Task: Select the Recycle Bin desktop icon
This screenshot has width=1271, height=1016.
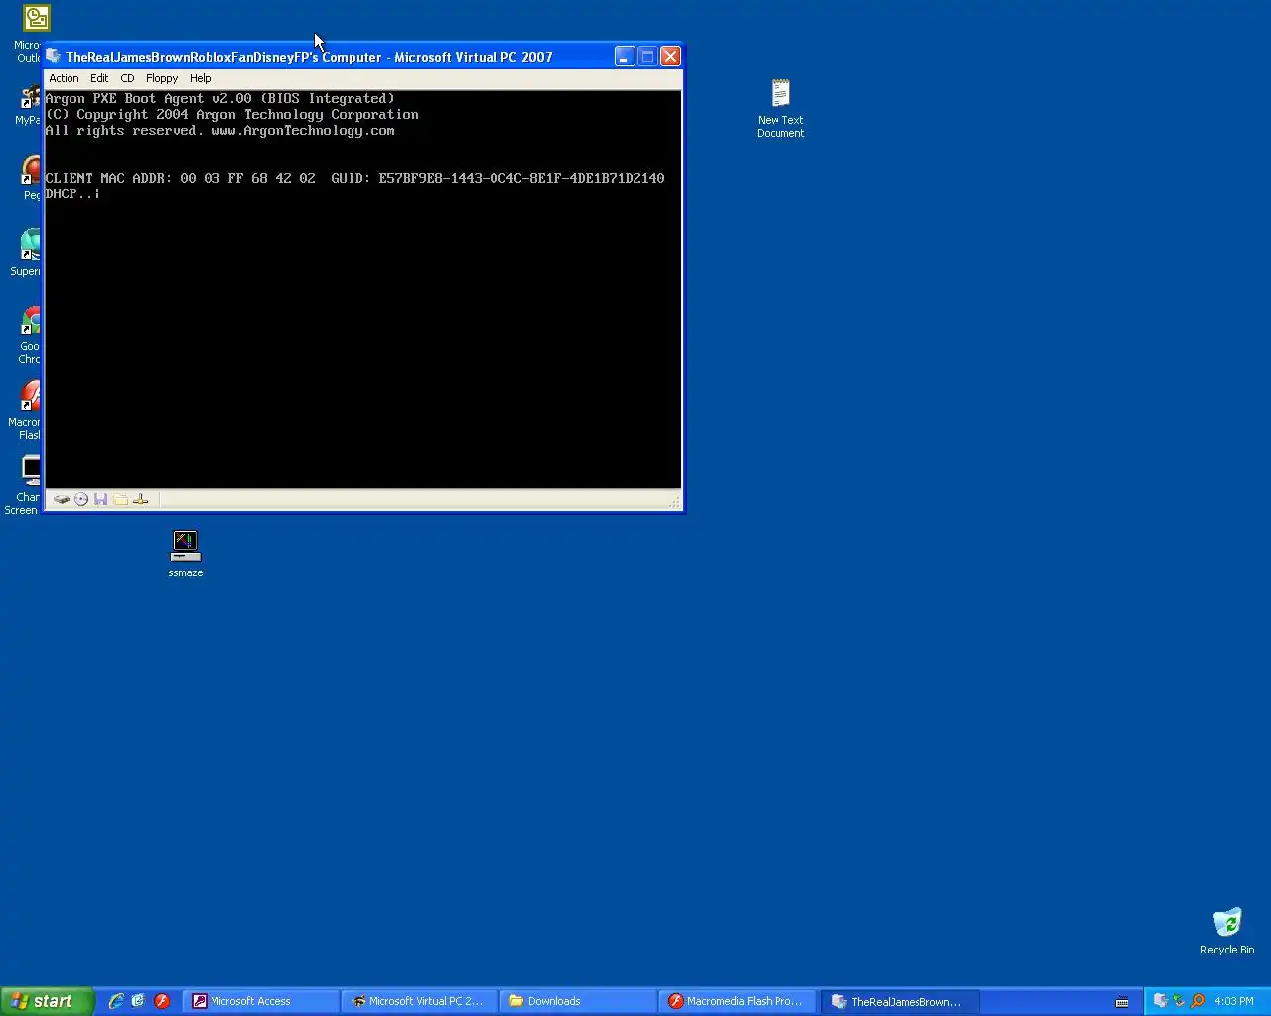Action: (1227, 931)
